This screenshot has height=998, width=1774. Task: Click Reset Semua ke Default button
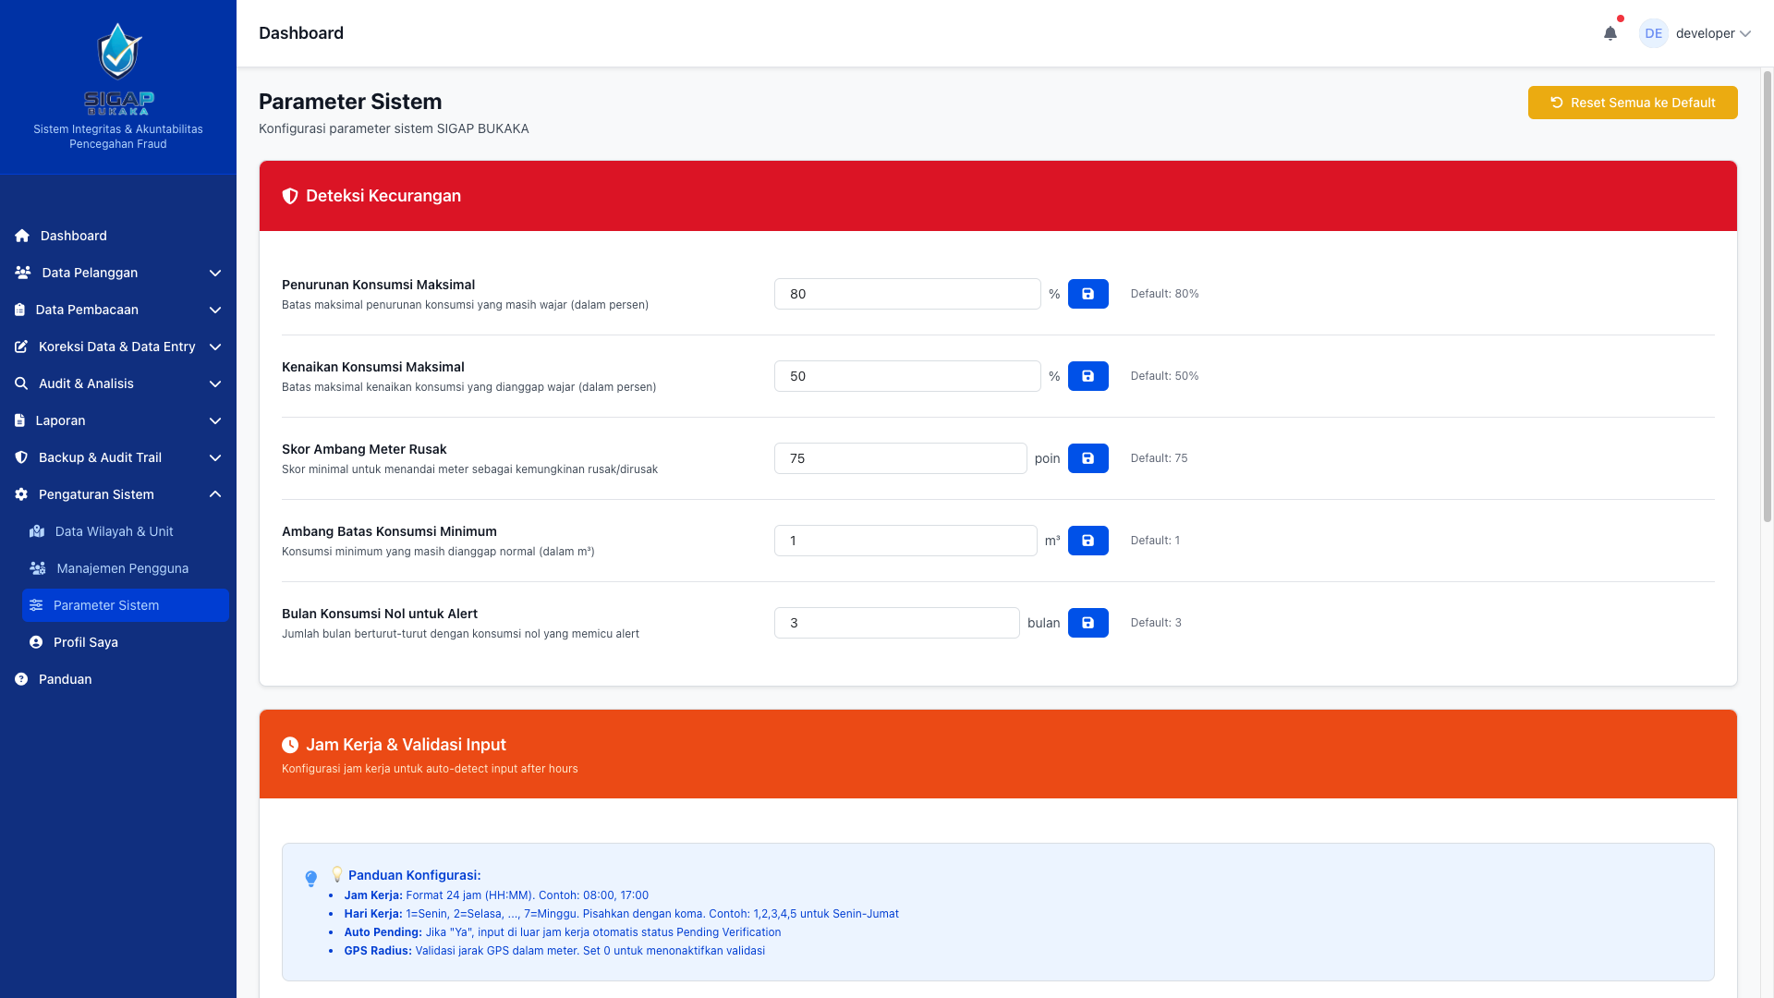pyautogui.click(x=1632, y=103)
